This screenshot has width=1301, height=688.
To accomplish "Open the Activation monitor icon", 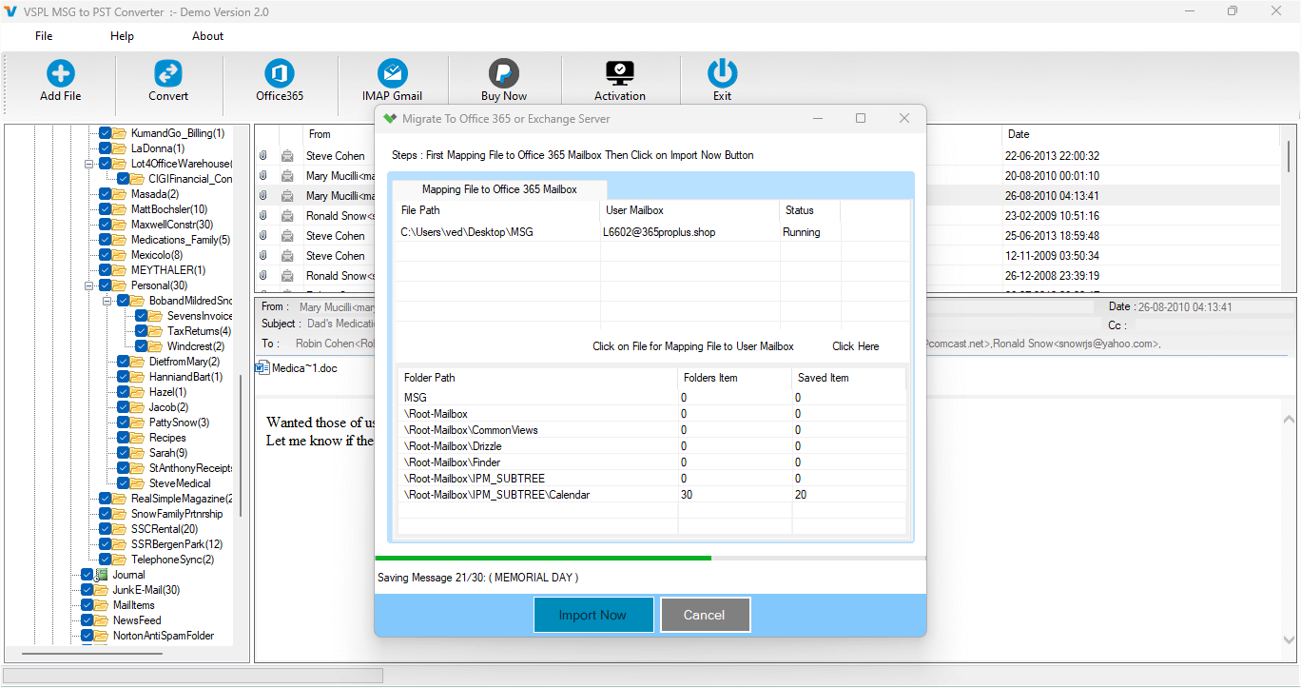I will (x=620, y=73).
